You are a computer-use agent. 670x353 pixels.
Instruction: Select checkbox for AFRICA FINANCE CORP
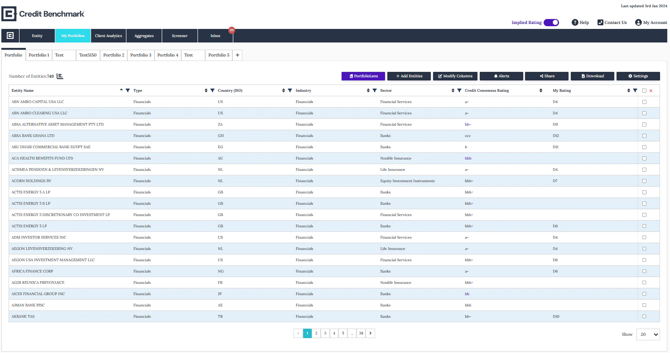point(644,271)
